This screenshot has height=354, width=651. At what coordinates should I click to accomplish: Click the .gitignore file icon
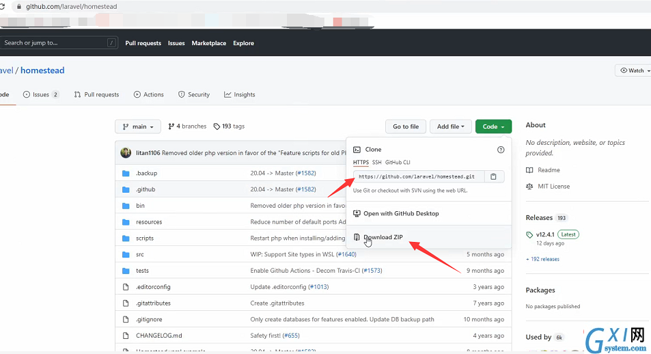tap(126, 319)
